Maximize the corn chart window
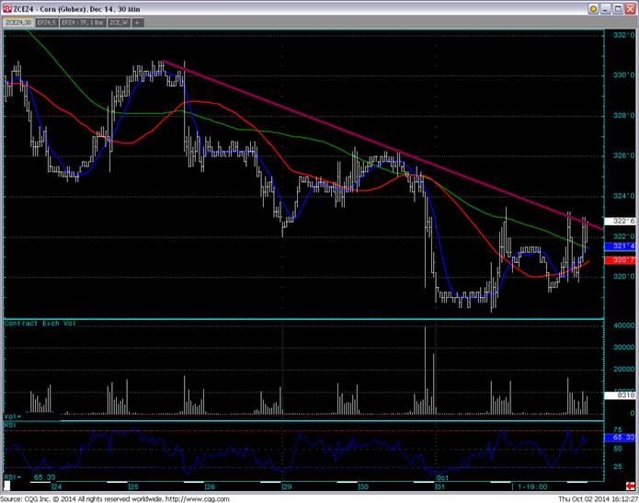Screen dimensions: 639x503 (x=618, y=9)
